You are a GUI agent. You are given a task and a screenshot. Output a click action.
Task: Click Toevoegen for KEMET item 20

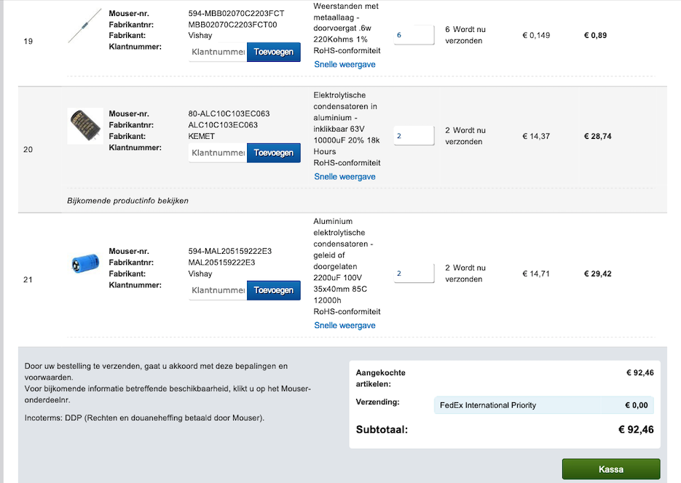273,153
